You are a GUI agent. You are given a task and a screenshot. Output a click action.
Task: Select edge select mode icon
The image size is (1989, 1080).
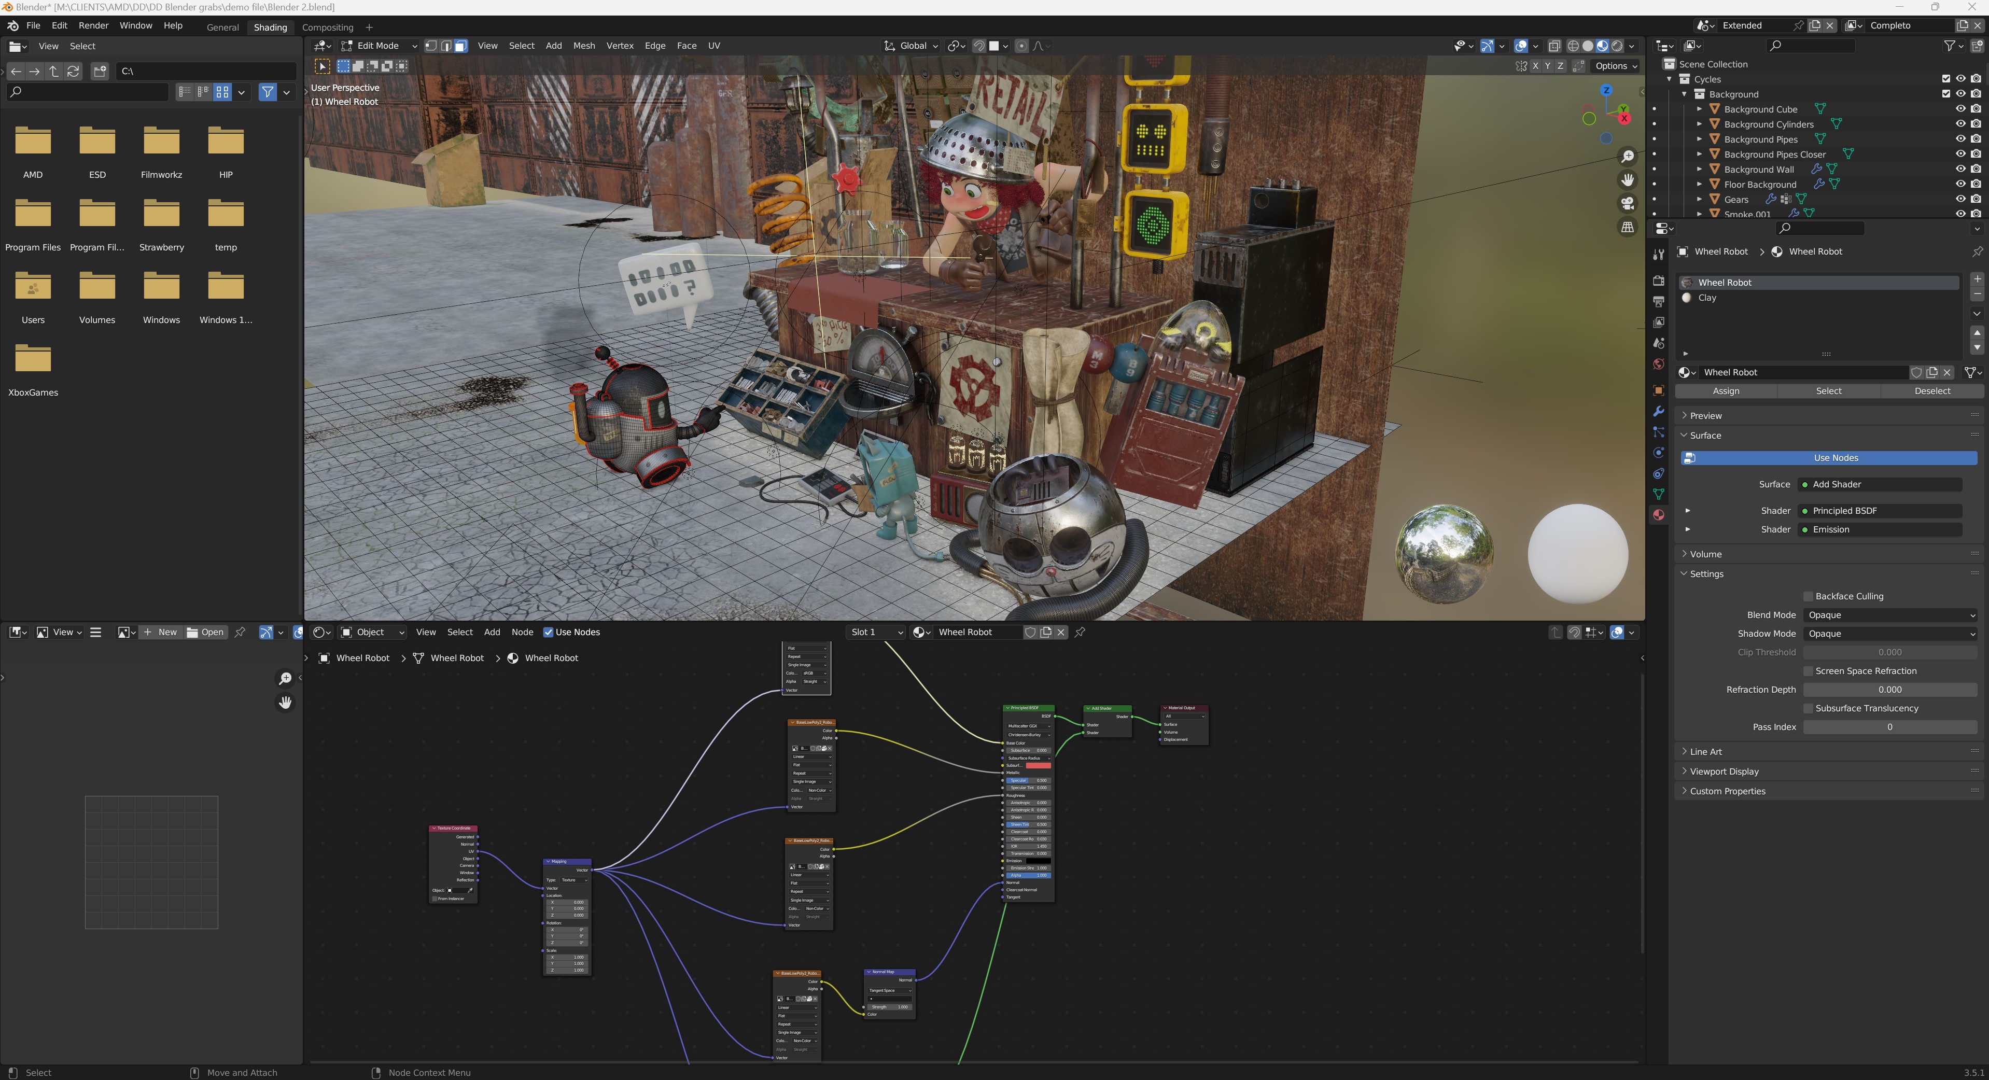(445, 46)
